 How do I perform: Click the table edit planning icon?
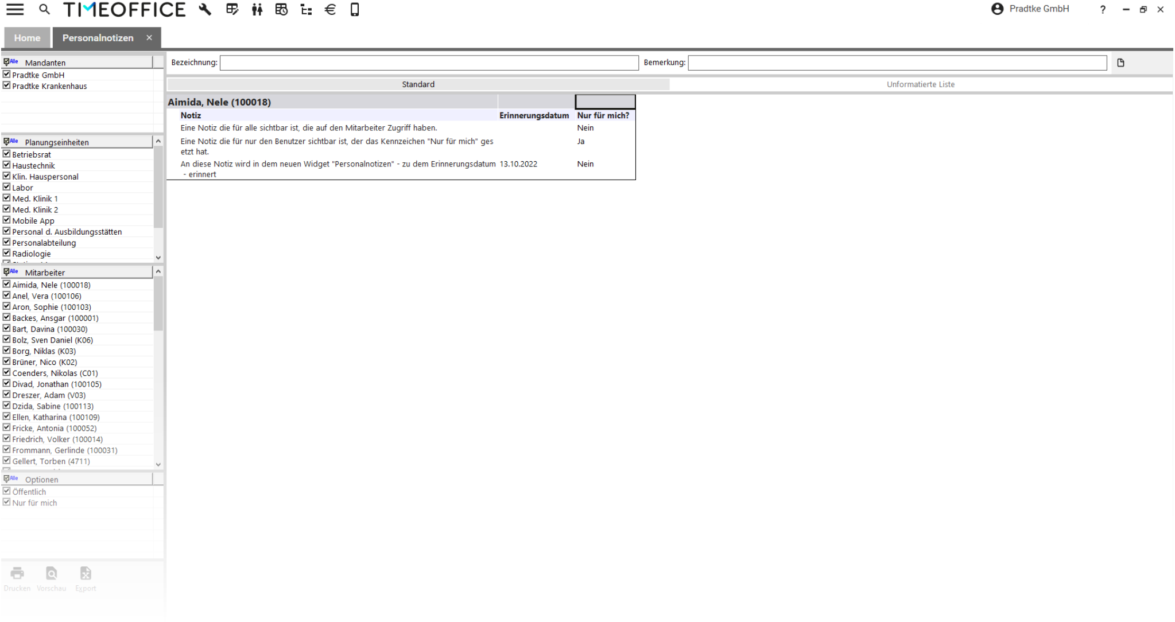click(x=232, y=9)
